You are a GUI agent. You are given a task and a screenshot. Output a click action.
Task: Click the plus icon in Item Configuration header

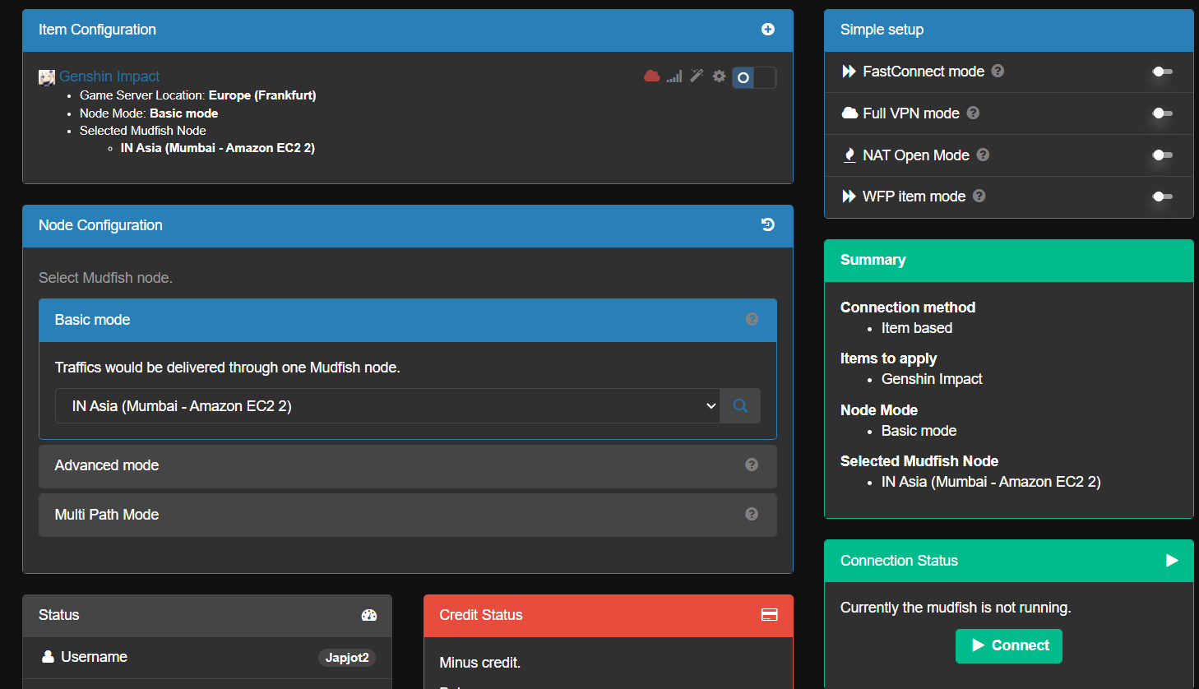tap(767, 30)
